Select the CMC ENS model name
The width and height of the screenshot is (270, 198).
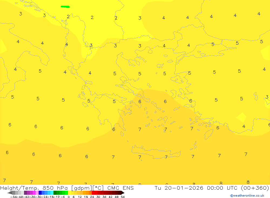pos(120,188)
